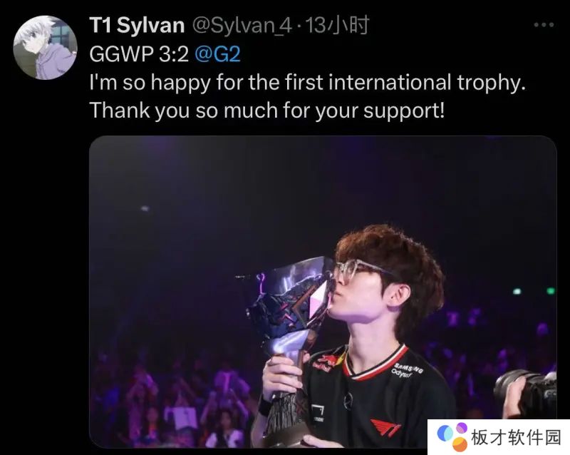Screen dimensions: 570x455
Task: Click the player's glasses in photo
Action: pos(359,271)
